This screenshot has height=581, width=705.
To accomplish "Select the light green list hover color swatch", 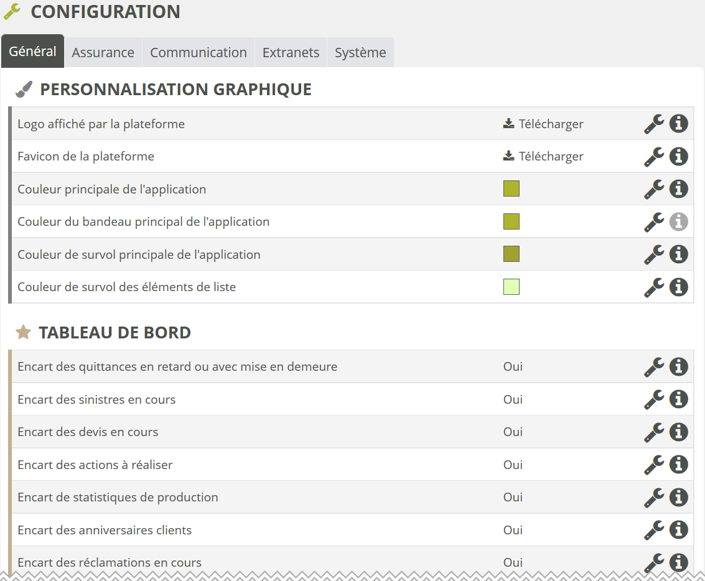I will coord(511,287).
